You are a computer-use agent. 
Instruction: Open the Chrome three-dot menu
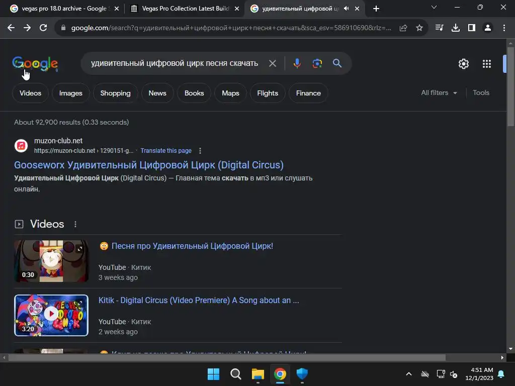pos(504,28)
